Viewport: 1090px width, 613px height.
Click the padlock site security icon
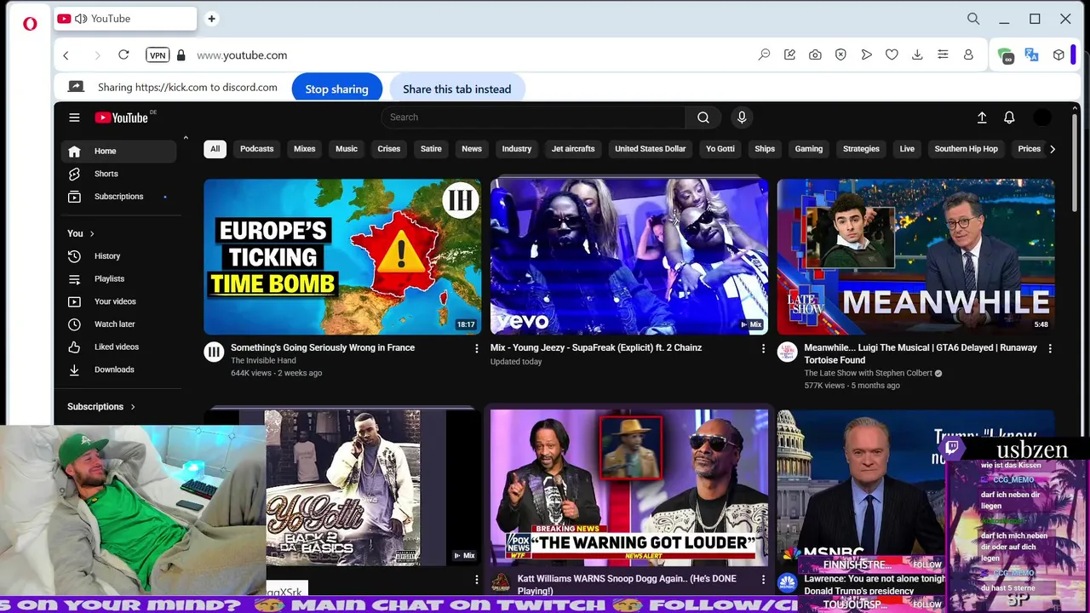coord(181,55)
